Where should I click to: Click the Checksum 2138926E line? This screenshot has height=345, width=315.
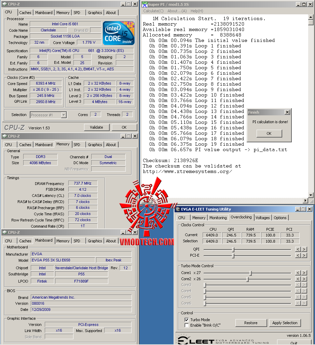point(170,160)
